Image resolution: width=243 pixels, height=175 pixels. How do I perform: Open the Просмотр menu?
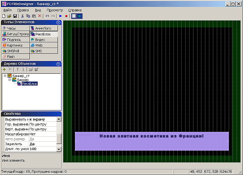coord(55,10)
